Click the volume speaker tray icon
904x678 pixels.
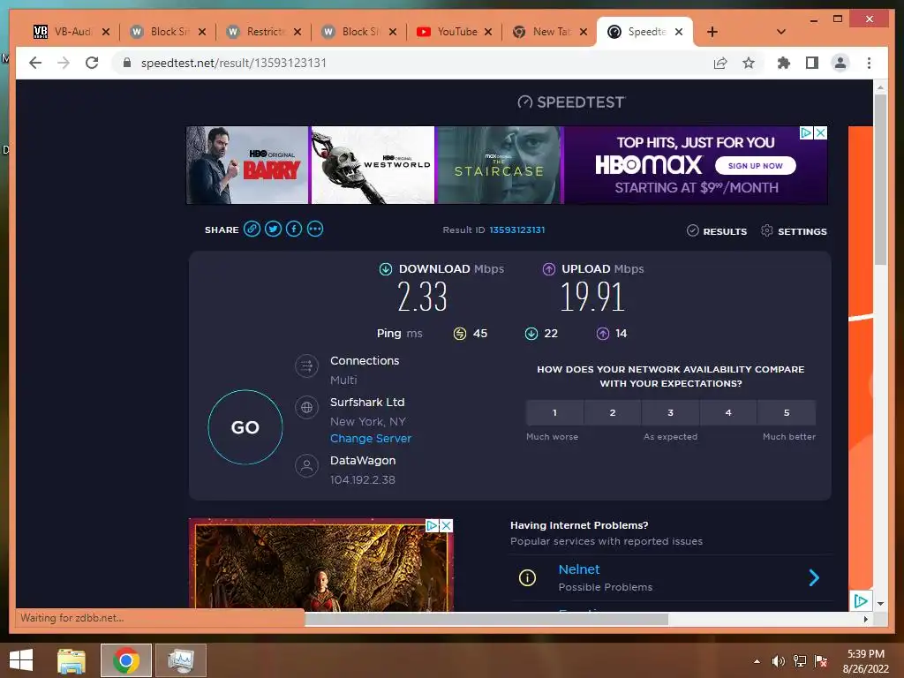[778, 661]
